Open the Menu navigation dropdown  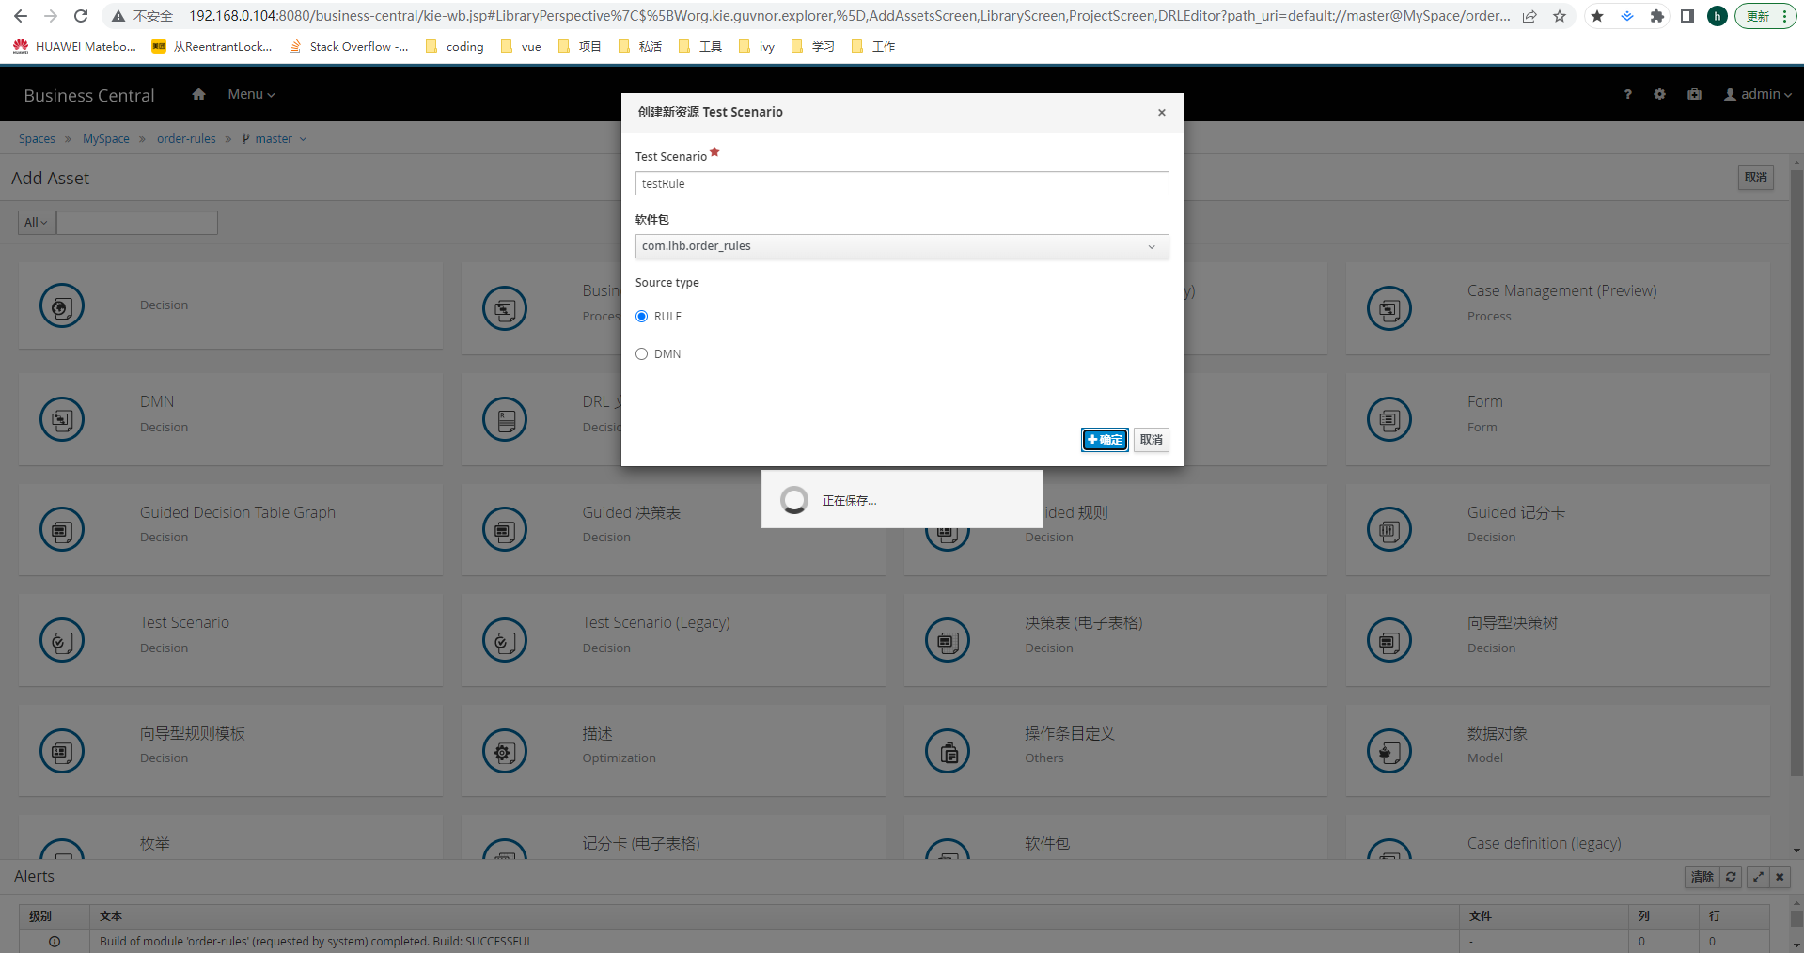tap(251, 94)
